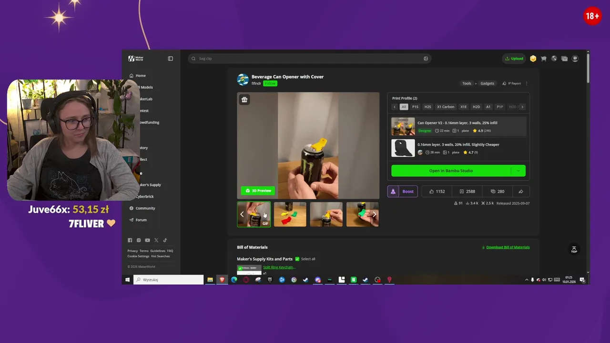This screenshot has height=343, width=610.
Task: Select the A1 printer tab
Action: pyautogui.click(x=488, y=107)
